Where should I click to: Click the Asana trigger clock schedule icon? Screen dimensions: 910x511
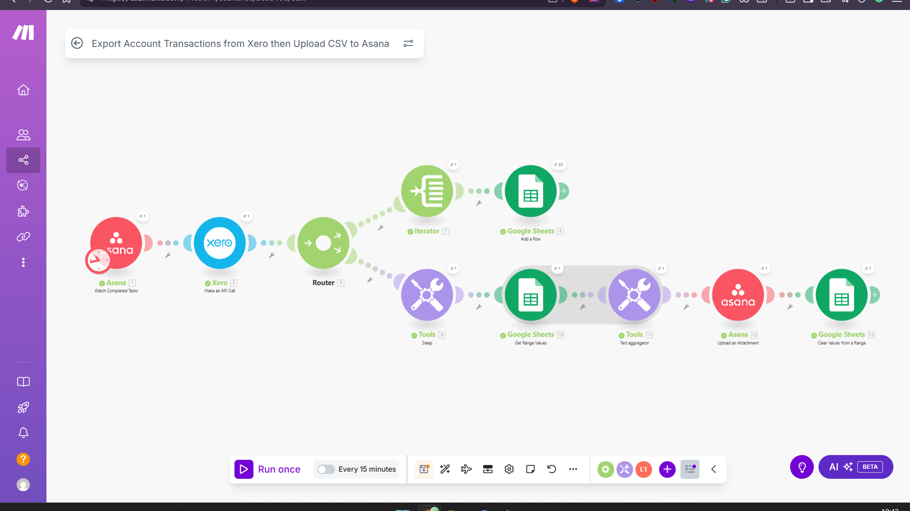click(98, 261)
